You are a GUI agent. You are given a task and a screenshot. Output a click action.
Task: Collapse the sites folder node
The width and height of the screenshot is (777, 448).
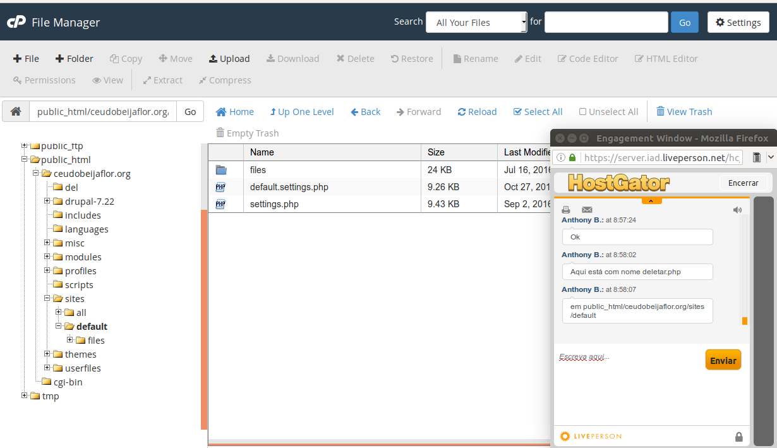(x=47, y=298)
